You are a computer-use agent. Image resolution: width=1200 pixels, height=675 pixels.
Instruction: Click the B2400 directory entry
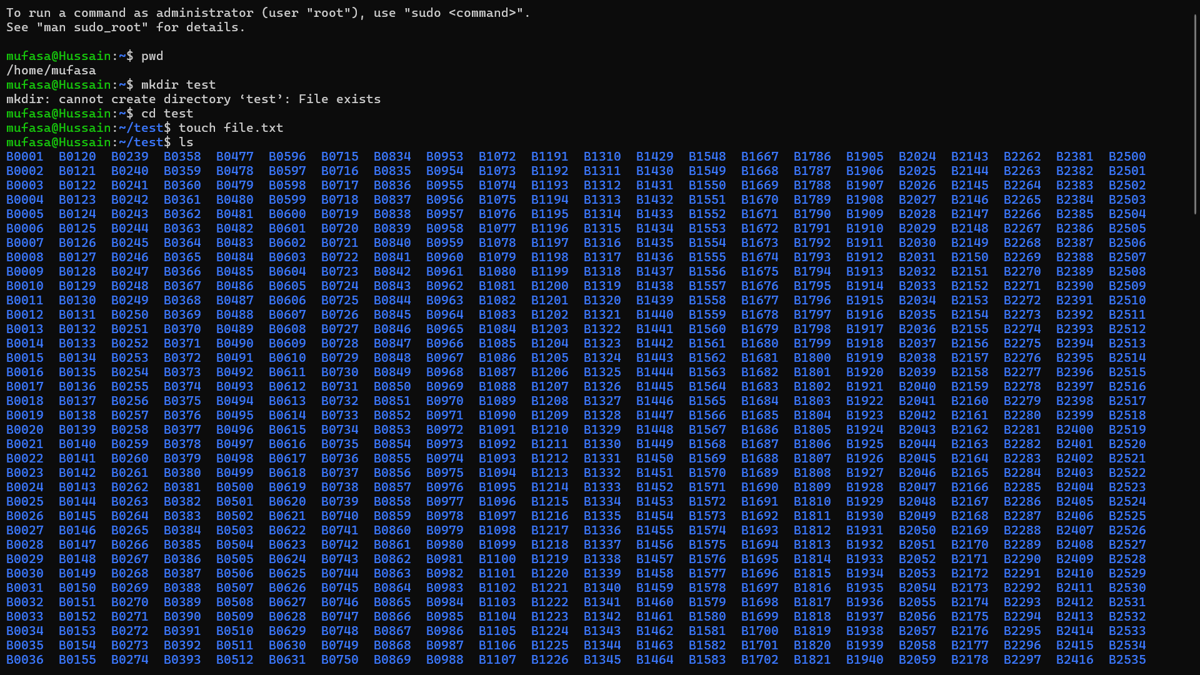tap(1074, 430)
